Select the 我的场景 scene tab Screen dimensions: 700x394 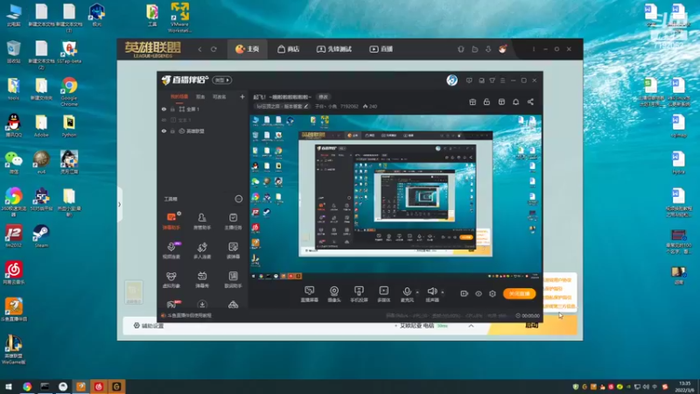(179, 97)
